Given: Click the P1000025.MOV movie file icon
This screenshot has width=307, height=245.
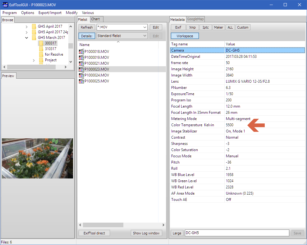Looking at the screenshot, I should [81, 81].
